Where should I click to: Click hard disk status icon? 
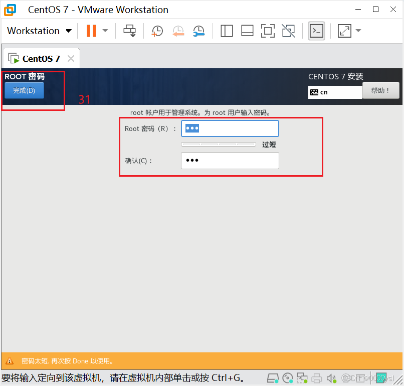[273, 378]
